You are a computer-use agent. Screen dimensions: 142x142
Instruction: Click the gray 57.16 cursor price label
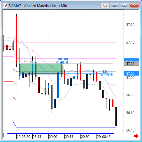coord(132,63)
